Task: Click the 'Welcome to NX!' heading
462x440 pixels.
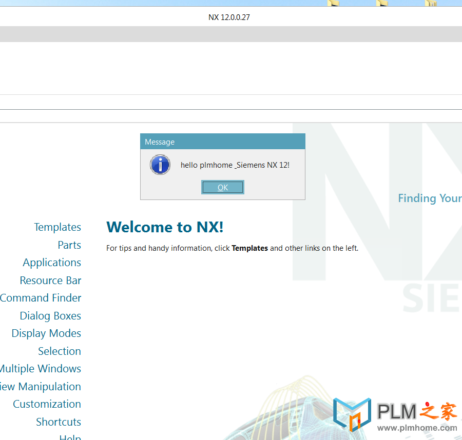Action: pos(165,227)
